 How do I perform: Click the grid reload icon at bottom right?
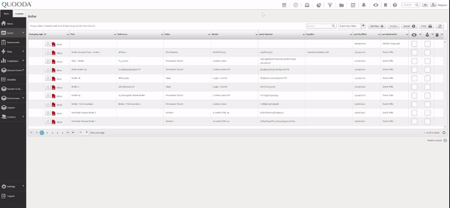pyautogui.click(x=444, y=132)
